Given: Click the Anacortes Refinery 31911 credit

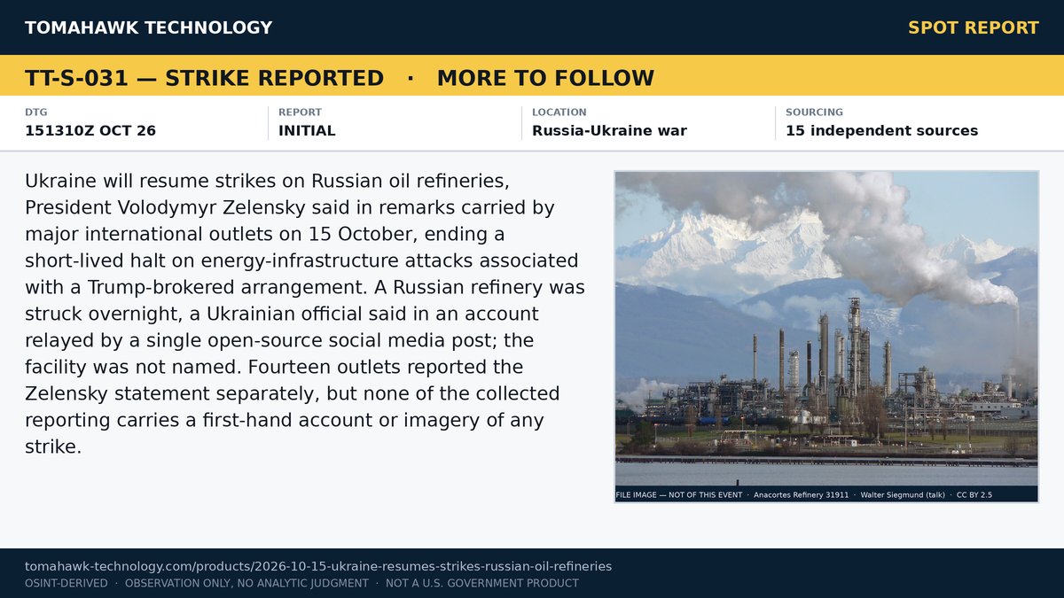Looking at the screenshot, I should point(801,495).
